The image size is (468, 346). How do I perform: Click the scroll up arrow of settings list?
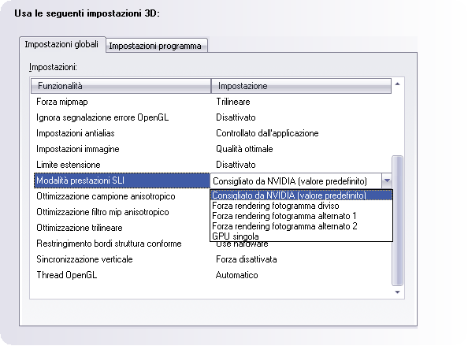397,84
